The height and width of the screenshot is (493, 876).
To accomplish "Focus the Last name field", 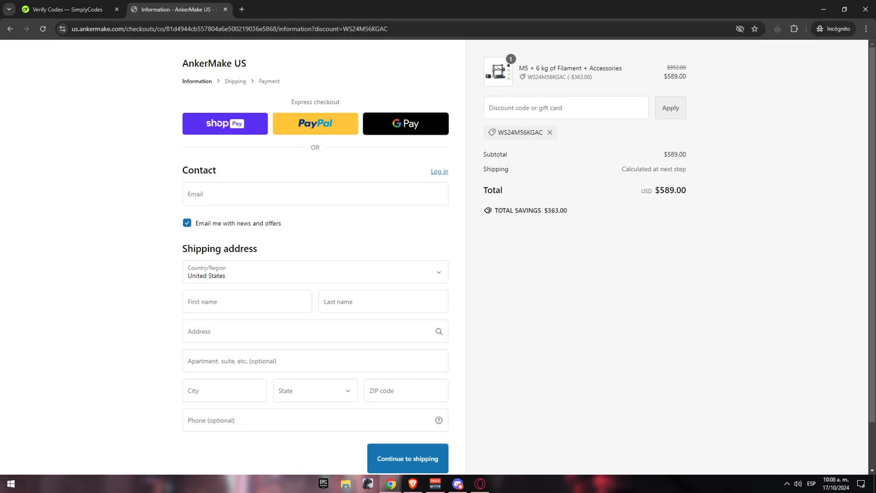I will 383,302.
